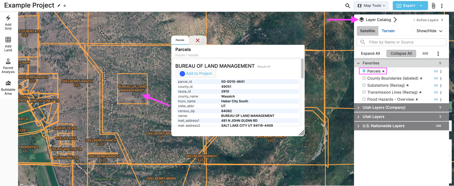
Task: Open the Layer Catalog stacked-layers icon
Action: (x=361, y=19)
